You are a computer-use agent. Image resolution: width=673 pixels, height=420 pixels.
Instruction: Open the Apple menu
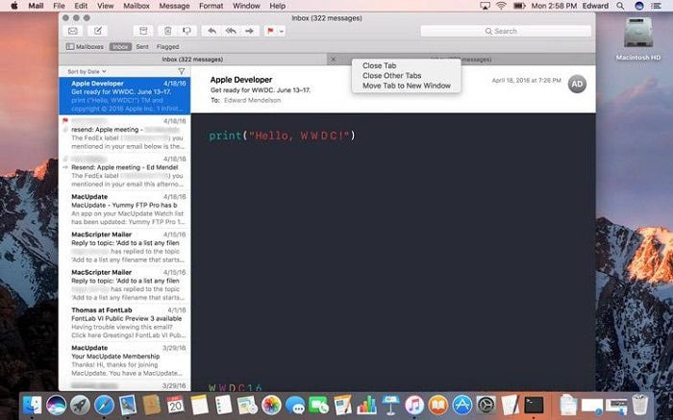13,6
